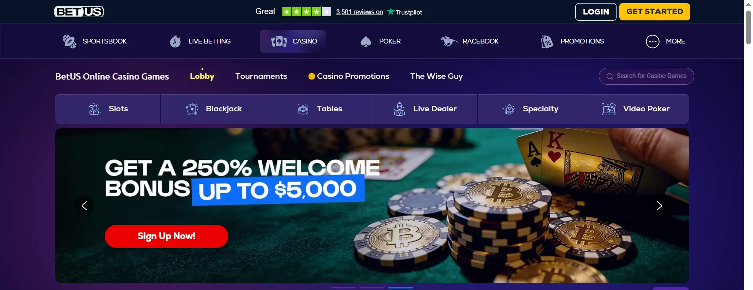Select the Live Betting stopwatch icon
Image resolution: width=753 pixels, height=290 pixels.
click(x=175, y=41)
